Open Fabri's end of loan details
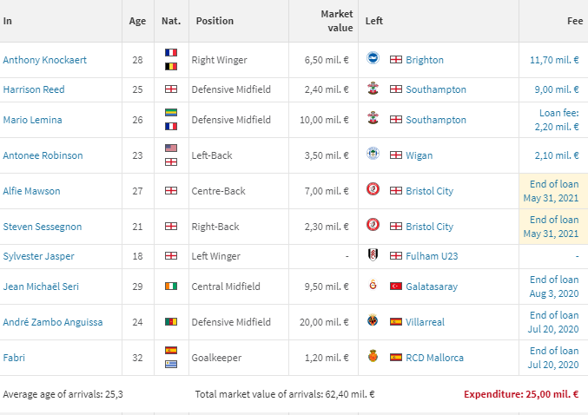Viewport: 588px width, 415px height. click(554, 357)
